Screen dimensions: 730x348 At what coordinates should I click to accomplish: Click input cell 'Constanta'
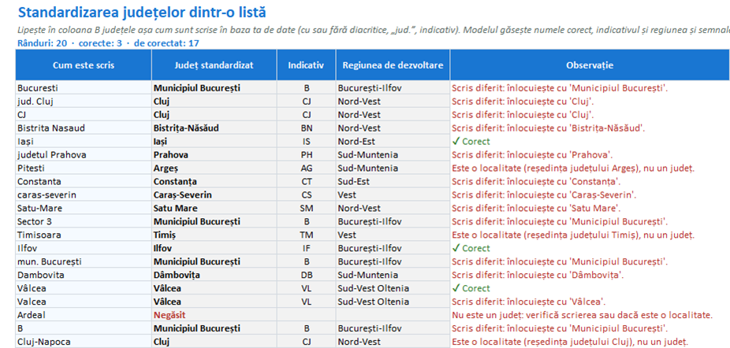pos(84,181)
